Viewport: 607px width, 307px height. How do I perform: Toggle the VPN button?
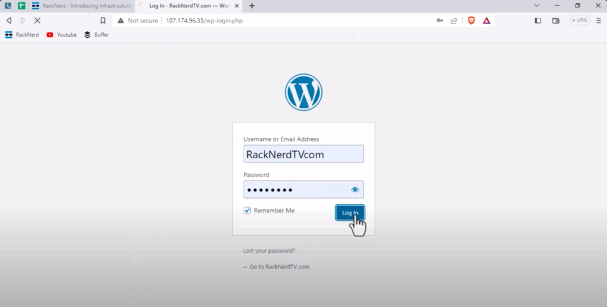tap(579, 20)
